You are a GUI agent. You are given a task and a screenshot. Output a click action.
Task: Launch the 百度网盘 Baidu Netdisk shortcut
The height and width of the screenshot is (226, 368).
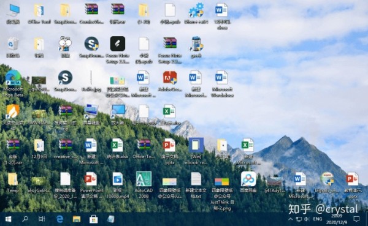point(248,179)
